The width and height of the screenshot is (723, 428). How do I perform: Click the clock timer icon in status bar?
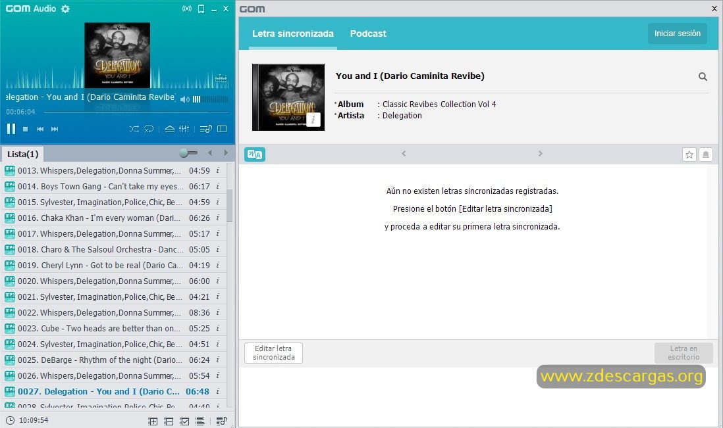10,420
